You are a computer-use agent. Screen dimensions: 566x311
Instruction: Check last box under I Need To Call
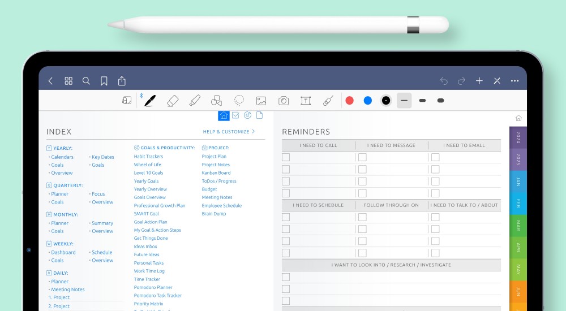click(x=286, y=193)
